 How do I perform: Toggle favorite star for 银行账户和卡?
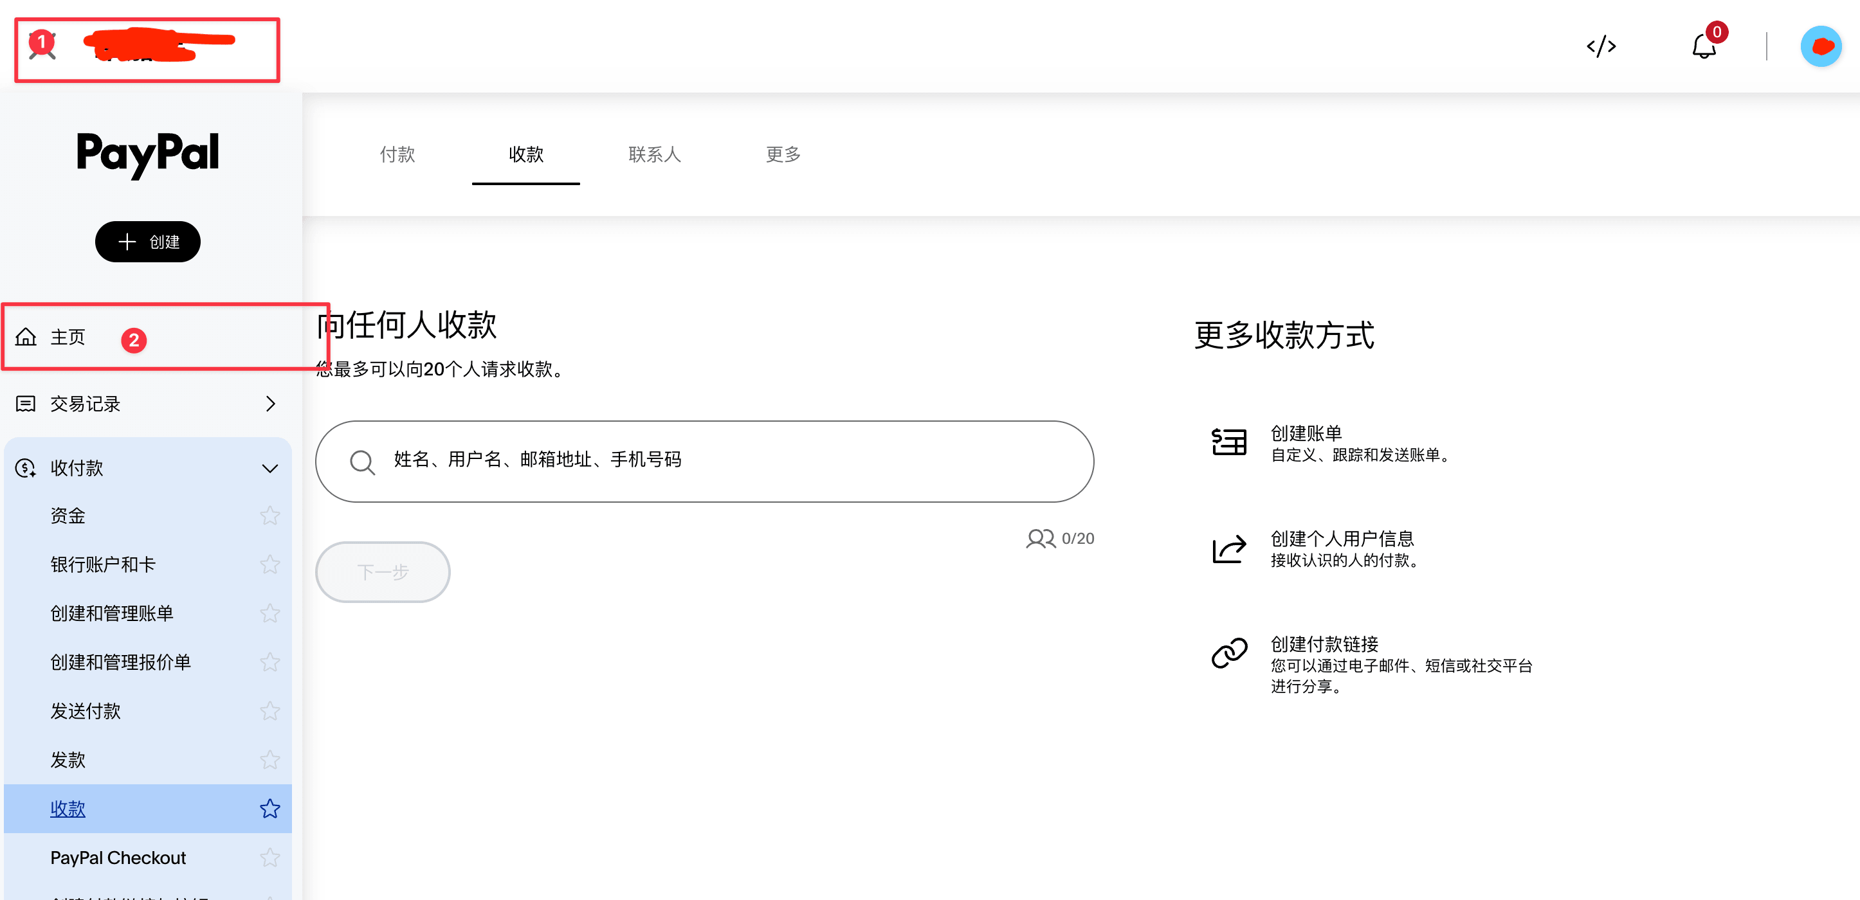click(270, 564)
